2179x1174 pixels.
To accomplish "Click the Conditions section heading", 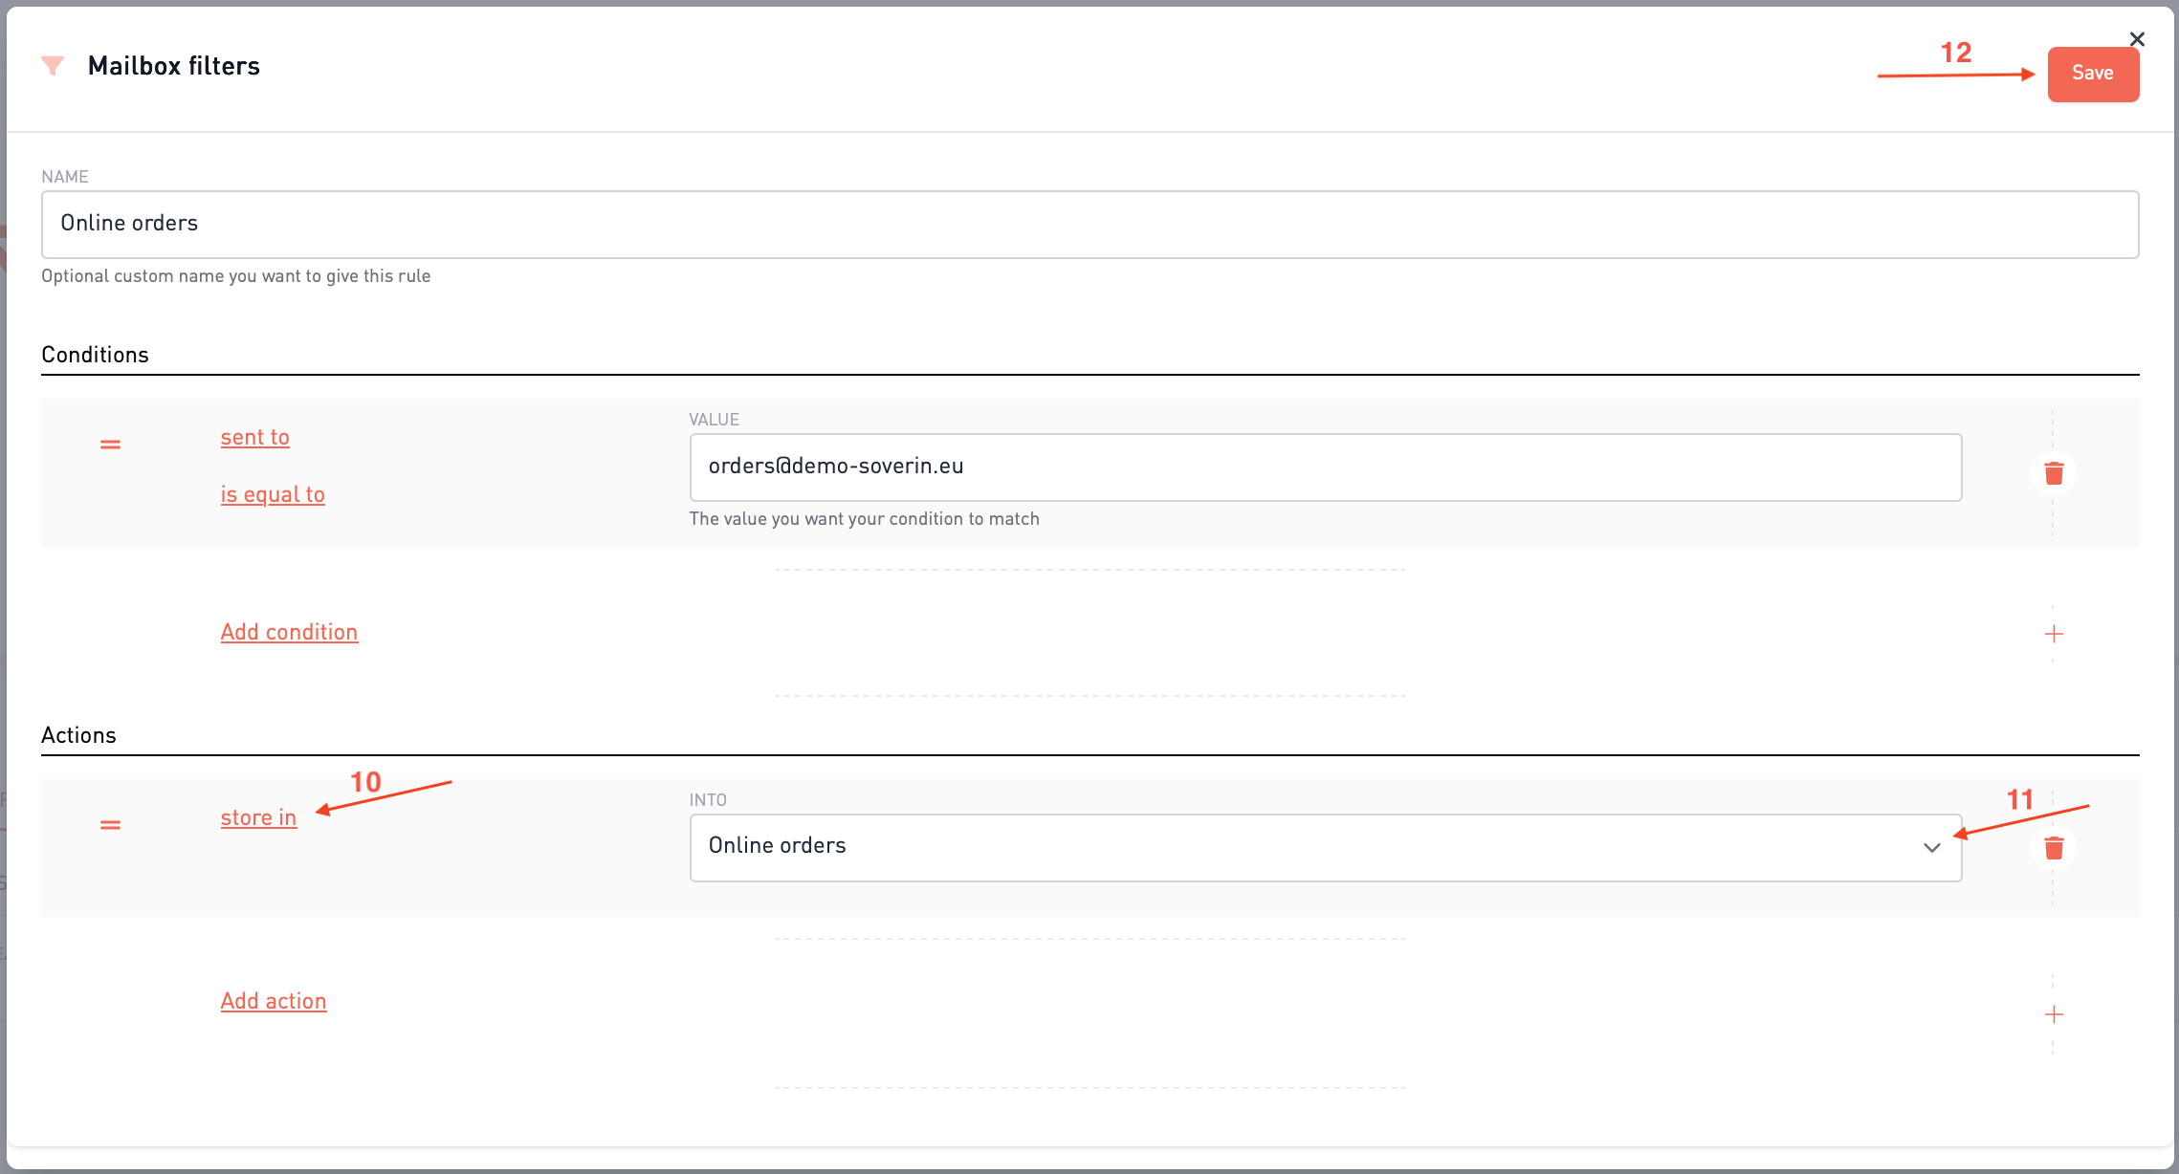I will click(x=95, y=355).
